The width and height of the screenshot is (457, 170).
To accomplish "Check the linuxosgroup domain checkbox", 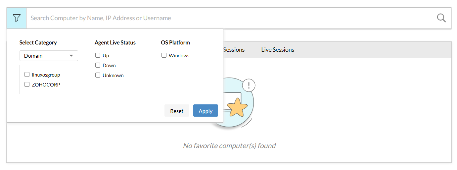I will (x=27, y=75).
